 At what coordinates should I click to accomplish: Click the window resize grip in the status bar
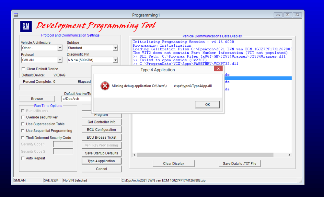(301, 181)
